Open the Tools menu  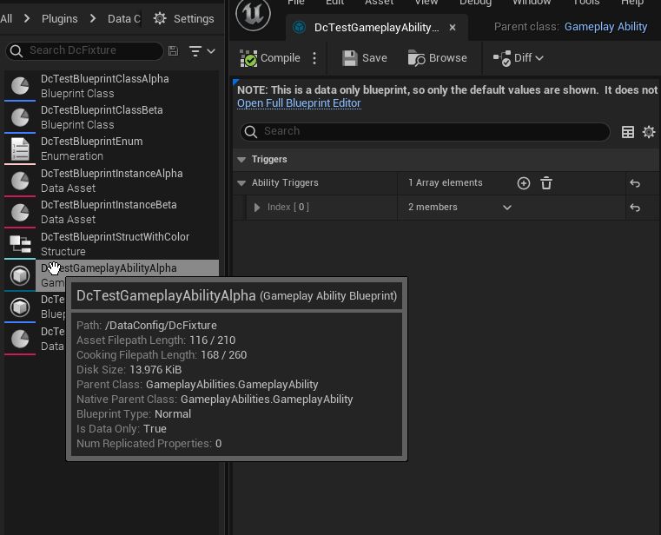click(586, 3)
